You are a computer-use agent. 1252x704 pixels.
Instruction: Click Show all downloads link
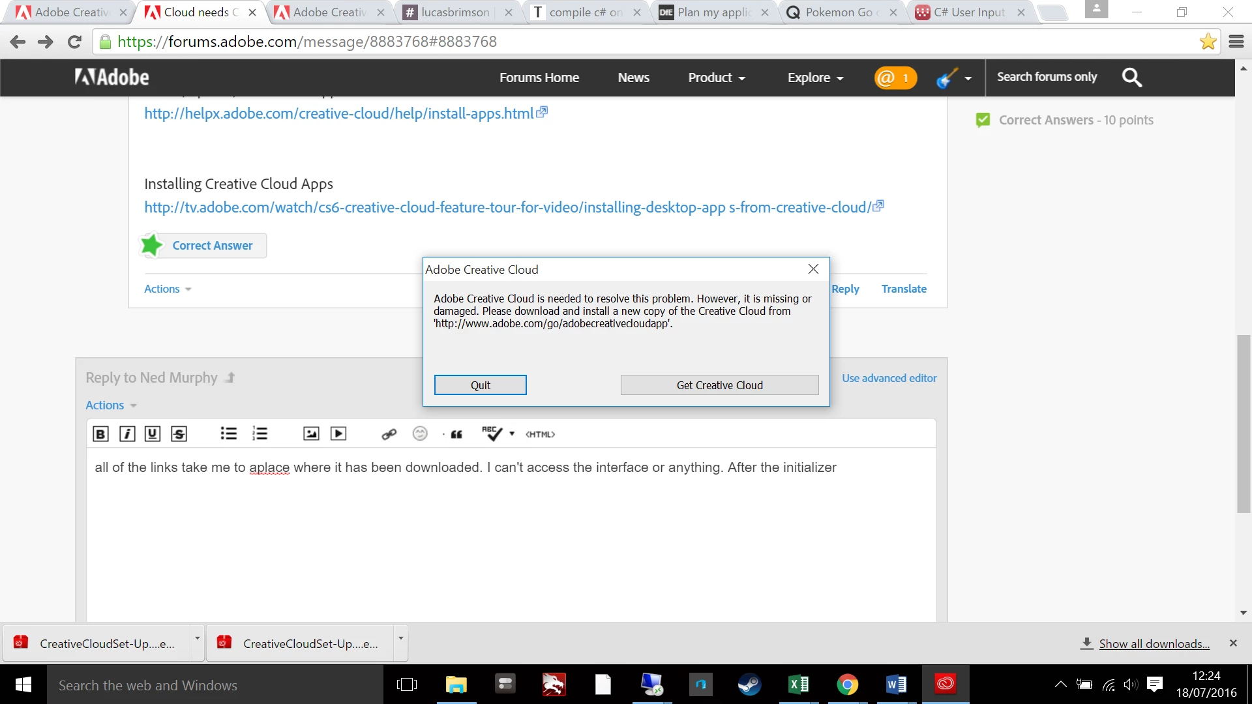tap(1154, 643)
